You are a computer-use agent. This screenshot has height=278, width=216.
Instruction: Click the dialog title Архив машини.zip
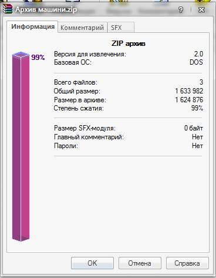coord(46,9)
